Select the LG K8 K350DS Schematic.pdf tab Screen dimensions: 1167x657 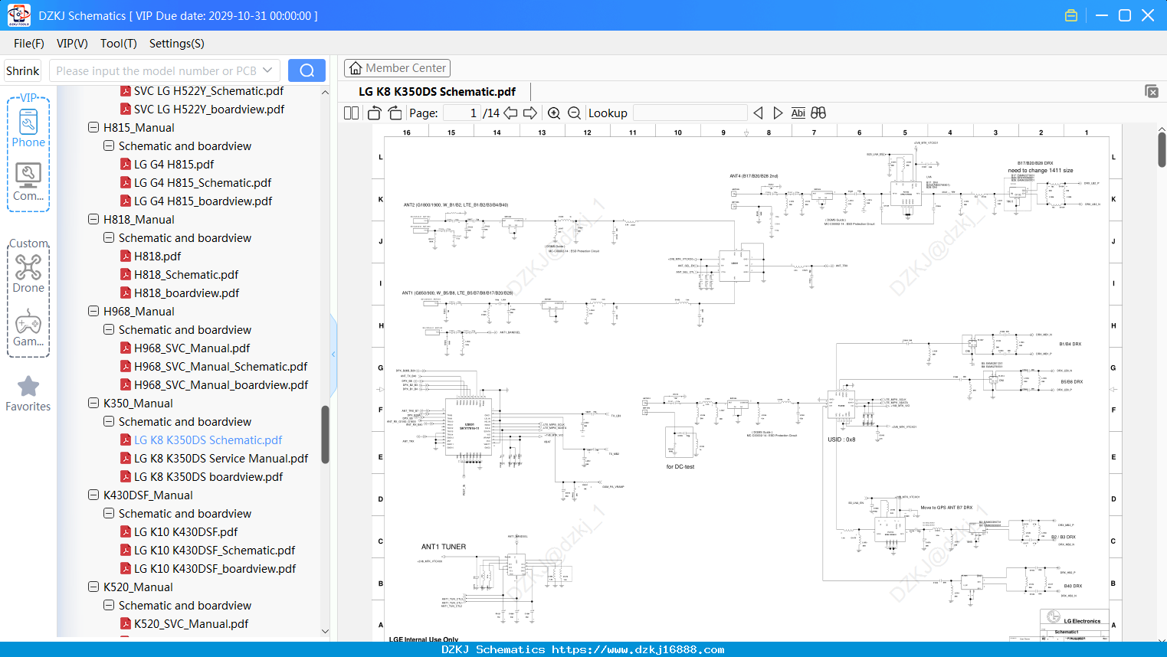(x=437, y=92)
